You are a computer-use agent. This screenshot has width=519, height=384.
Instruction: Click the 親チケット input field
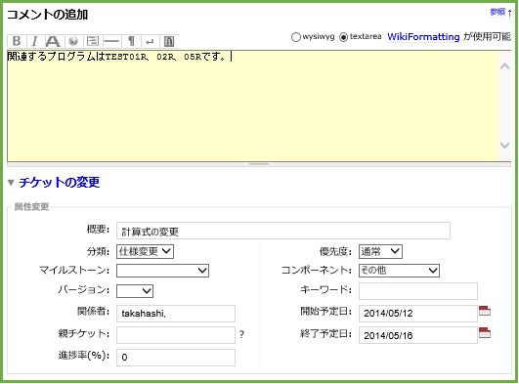coord(176,335)
